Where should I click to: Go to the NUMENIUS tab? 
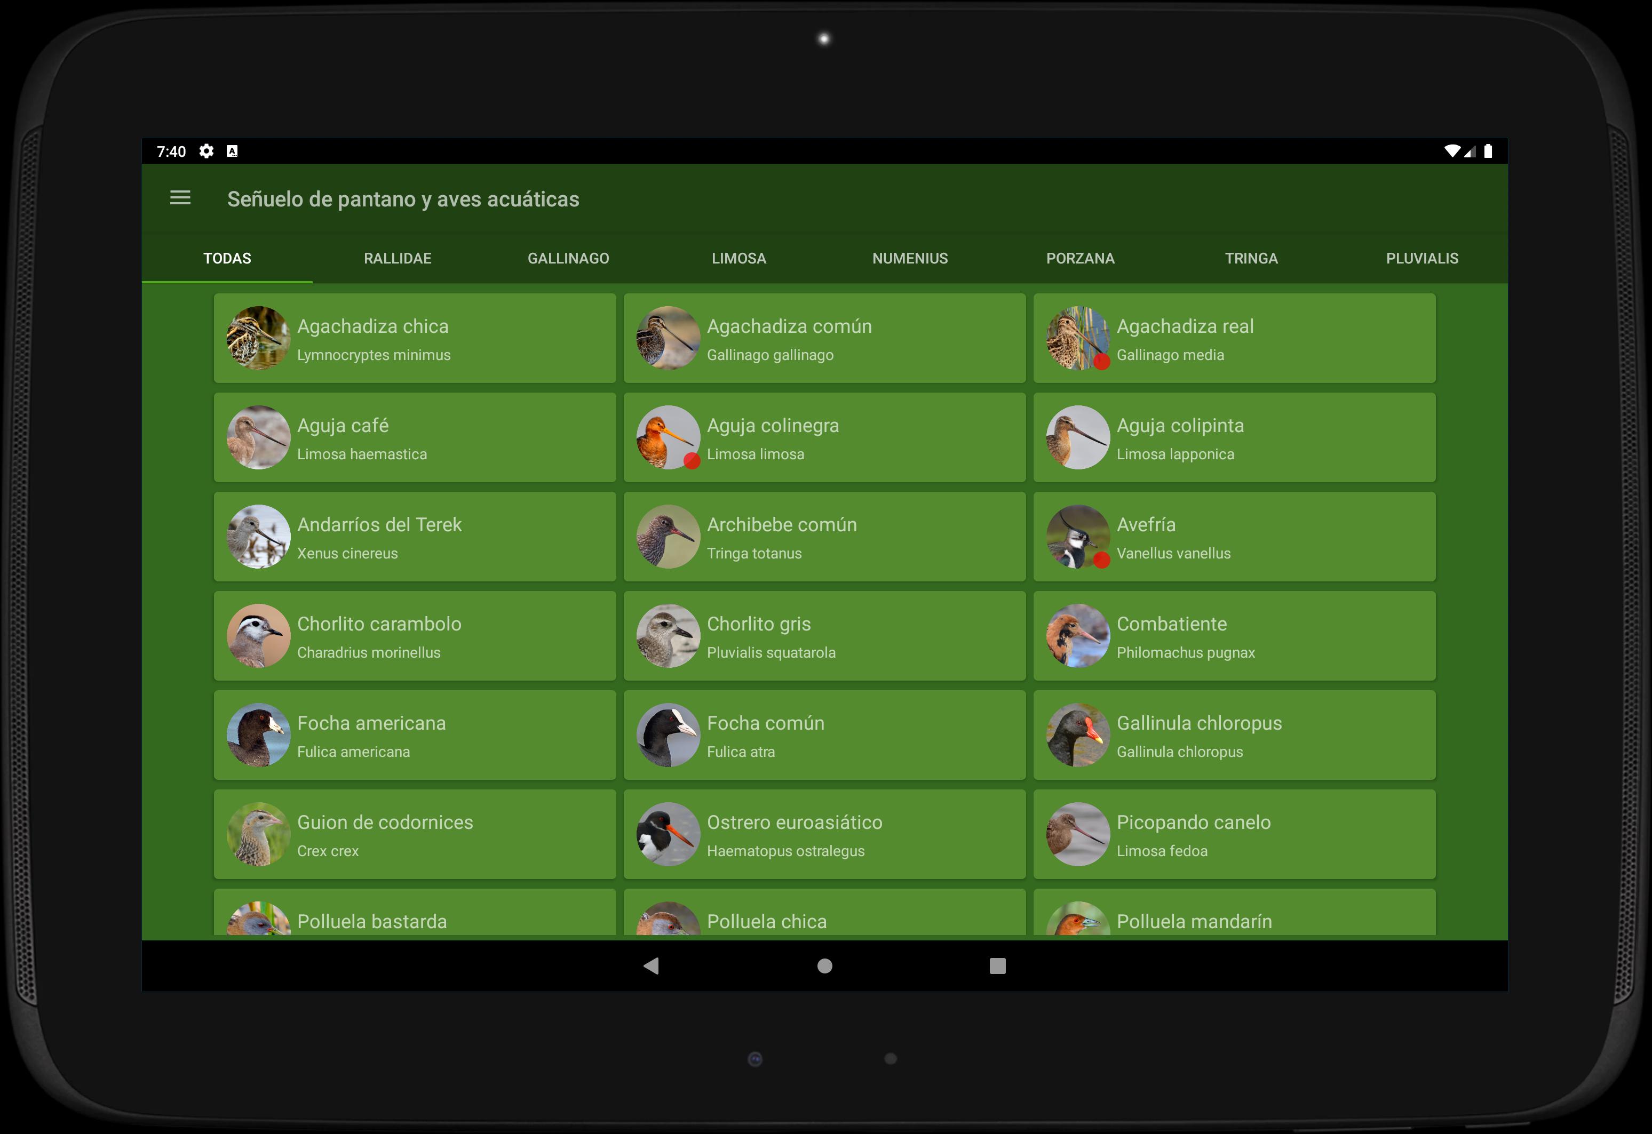(910, 259)
